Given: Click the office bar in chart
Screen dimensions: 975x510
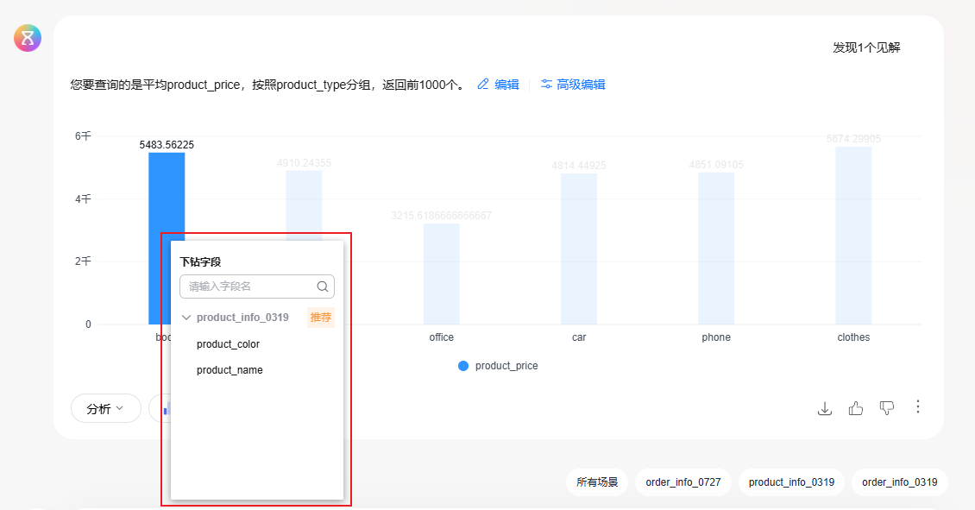Looking at the screenshot, I should pos(442,274).
